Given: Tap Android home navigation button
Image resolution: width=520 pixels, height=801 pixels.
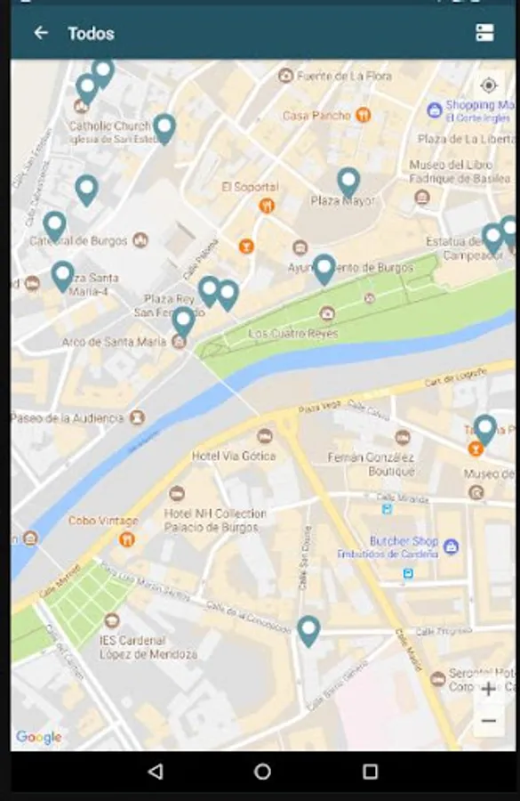Looking at the screenshot, I should 262,772.
